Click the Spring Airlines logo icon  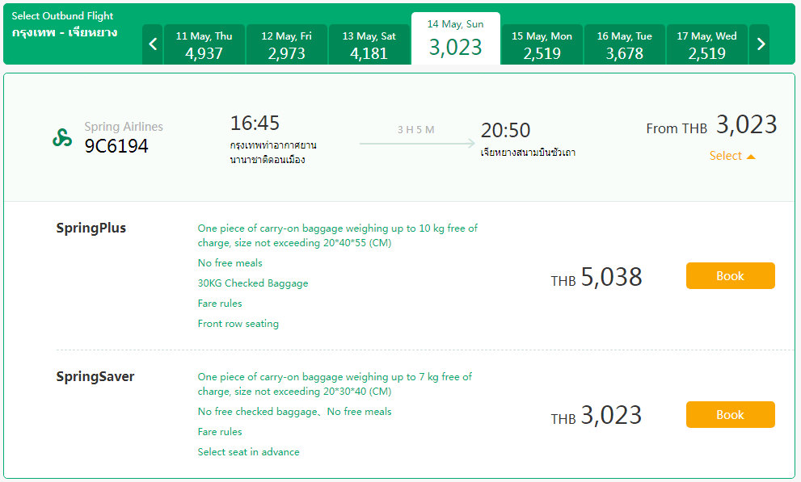point(62,138)
